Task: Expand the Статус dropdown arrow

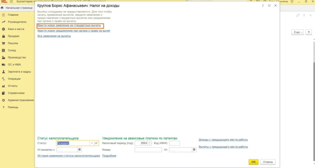Action: pyautogui.click(x=91, y=143)
